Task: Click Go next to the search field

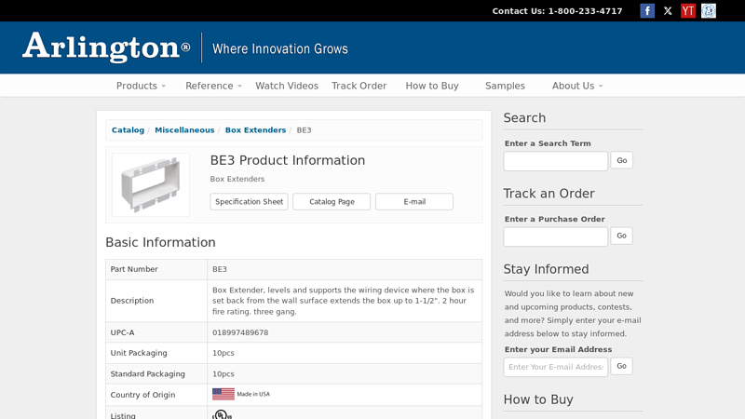Action: (x=621, y=160)
